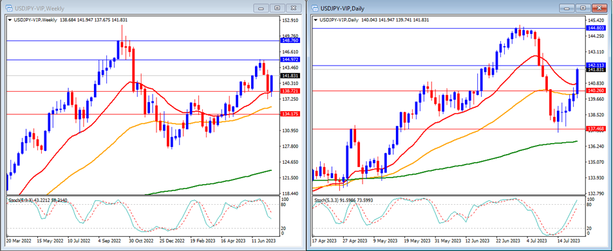Click the 118.440 value on Weekly price axis
613x251 pixels.
click(x=290, y=193)
